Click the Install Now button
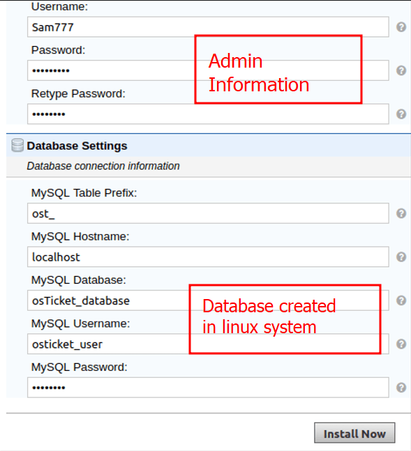411x451 pixels. tap(354, 433)
